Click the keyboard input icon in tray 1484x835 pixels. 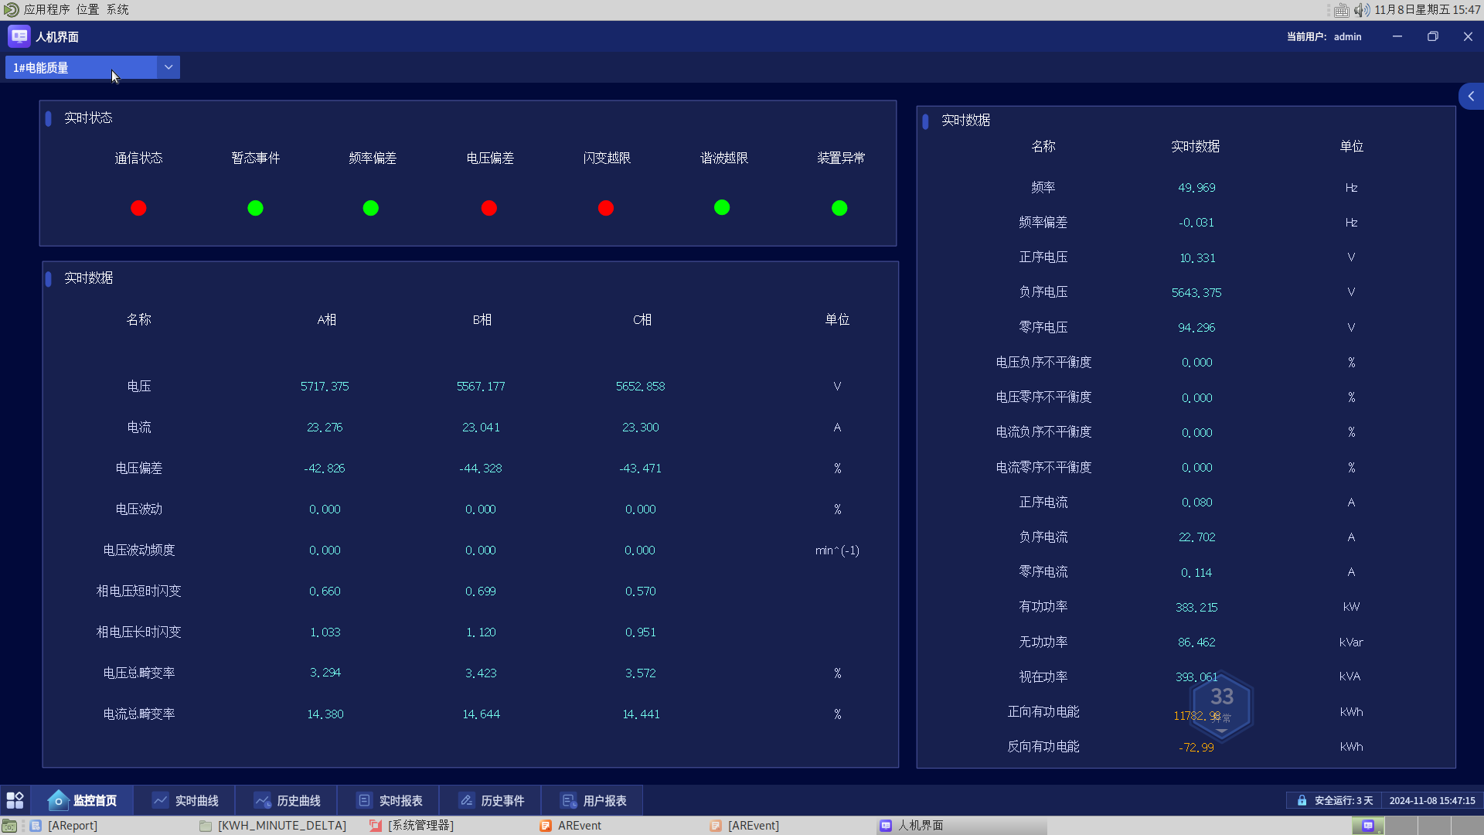[x=1342, y=10]
